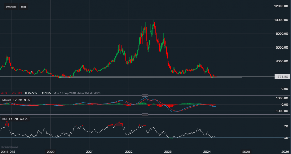Viewport: 291px width, 154px height.
Task: Click the 2022 label on the time axis
Action: (x=129, y=151)
